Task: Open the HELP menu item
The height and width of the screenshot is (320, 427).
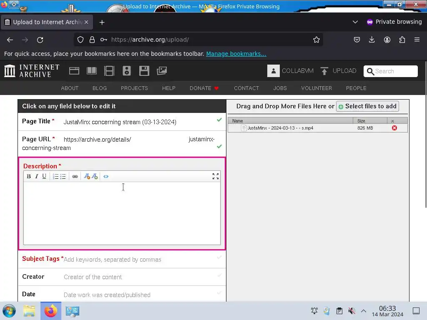Action: pos(169,88)
